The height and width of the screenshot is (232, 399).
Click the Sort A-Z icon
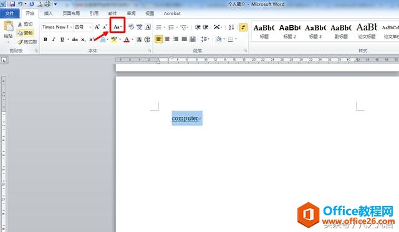coord(231,27)
